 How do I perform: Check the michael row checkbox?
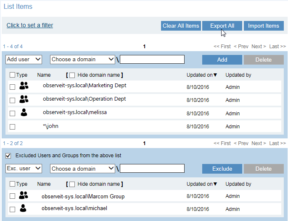(12, 209)
